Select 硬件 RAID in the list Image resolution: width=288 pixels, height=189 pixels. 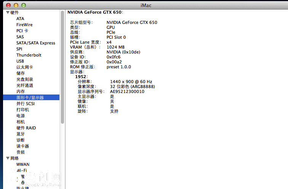[x=26, y=128]
